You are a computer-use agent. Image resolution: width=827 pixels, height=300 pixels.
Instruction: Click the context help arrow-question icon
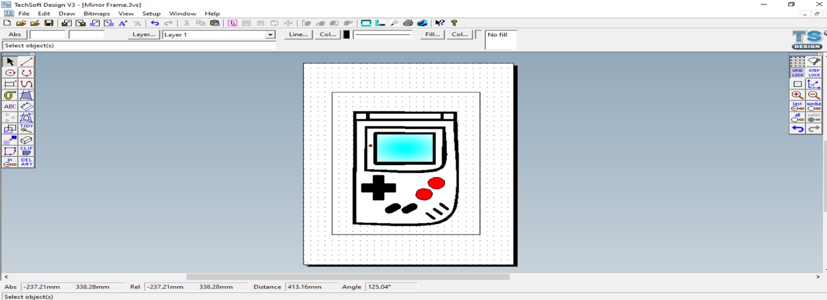(440, 23)
